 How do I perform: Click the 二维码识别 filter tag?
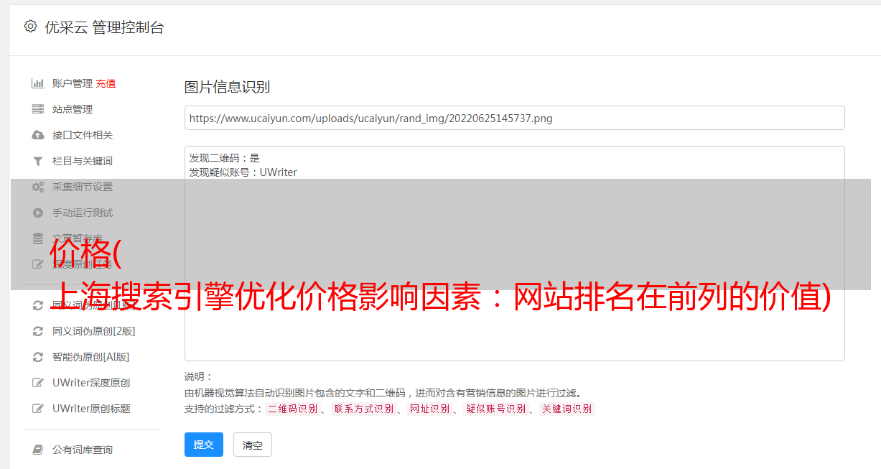292,409
